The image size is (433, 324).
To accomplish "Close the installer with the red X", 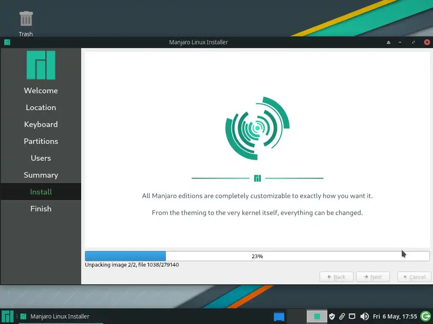I will [x=427, y=42].
